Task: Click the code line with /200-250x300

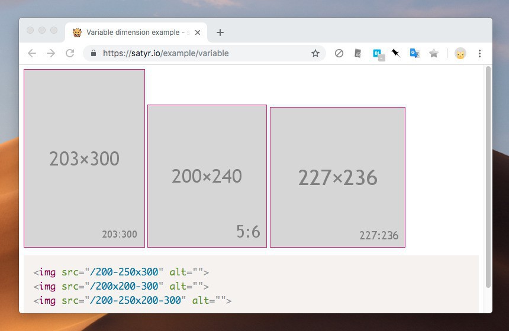Action: 121,272
